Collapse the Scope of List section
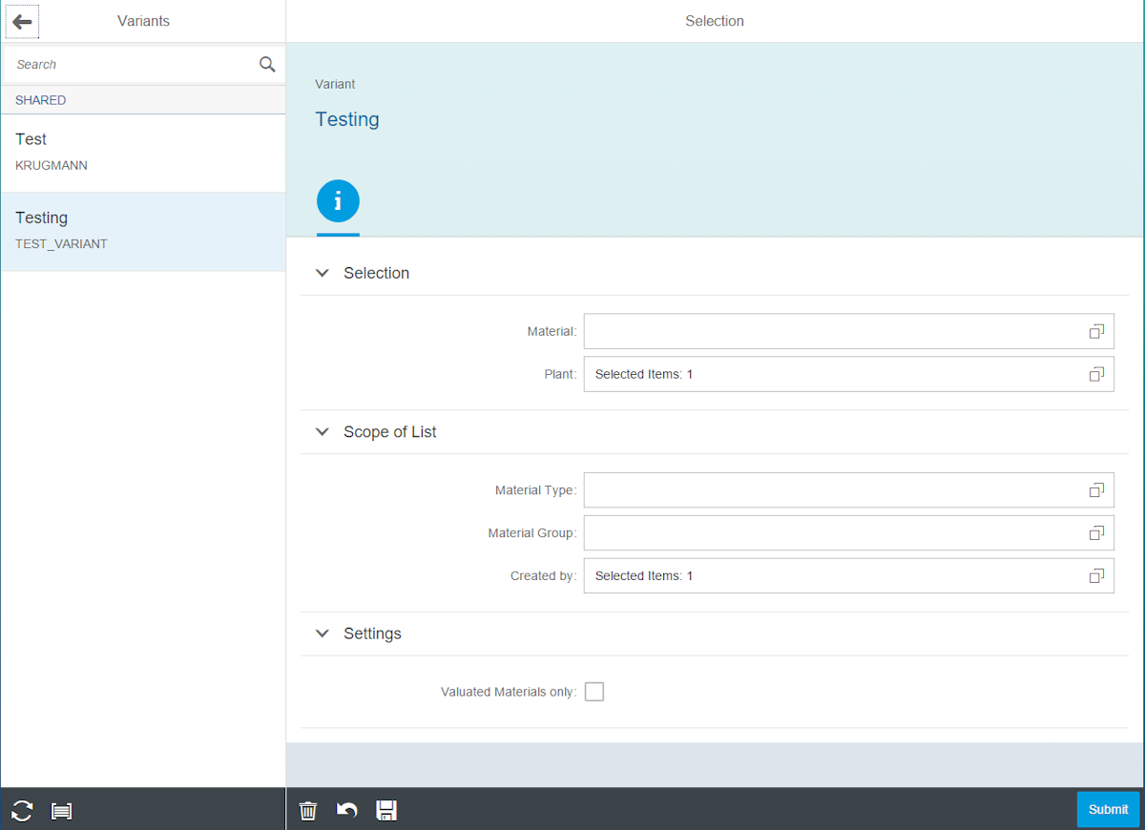1145x830 pixels. 323,432
